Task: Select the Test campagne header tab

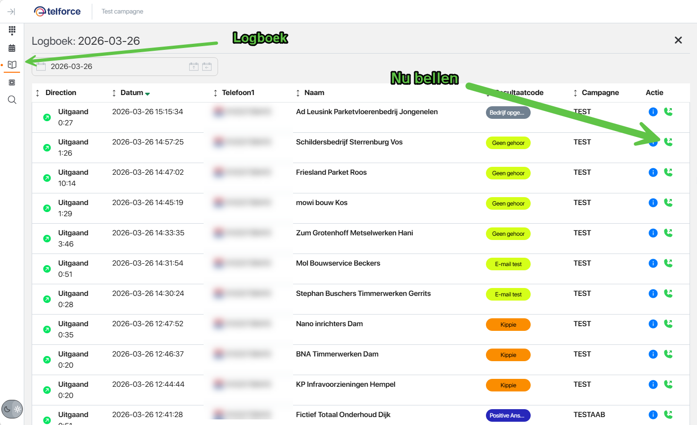Action: point(123,12)
